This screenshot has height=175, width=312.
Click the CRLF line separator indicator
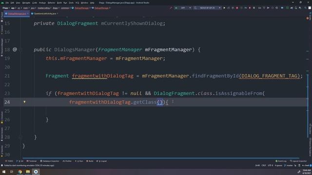[x=264, y=165]
